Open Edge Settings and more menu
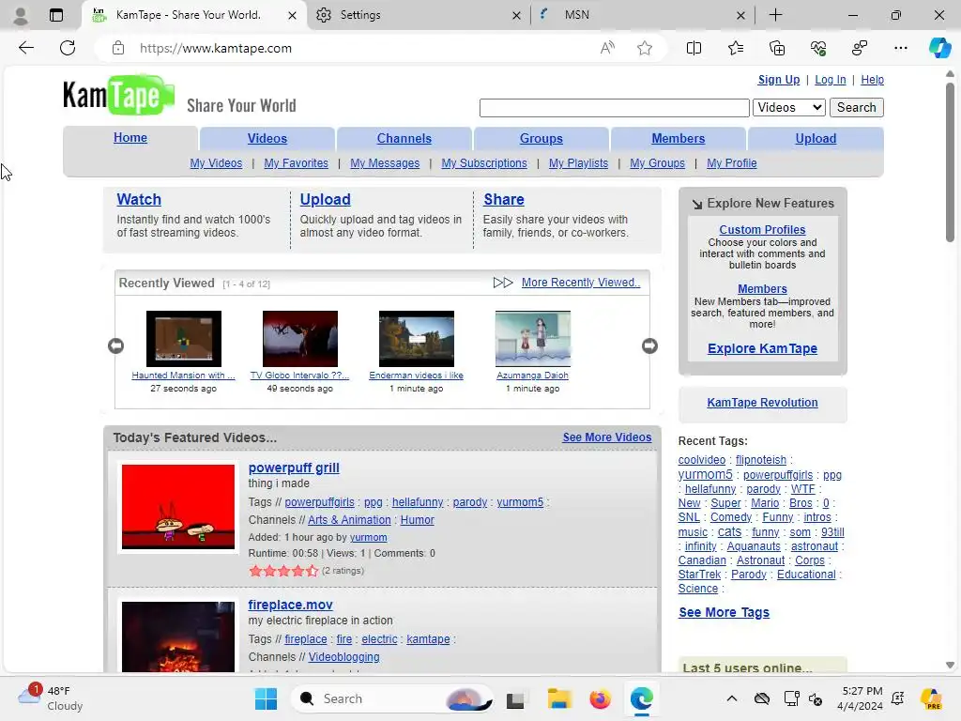The image size is (961, 721). [x=900, y=48]
